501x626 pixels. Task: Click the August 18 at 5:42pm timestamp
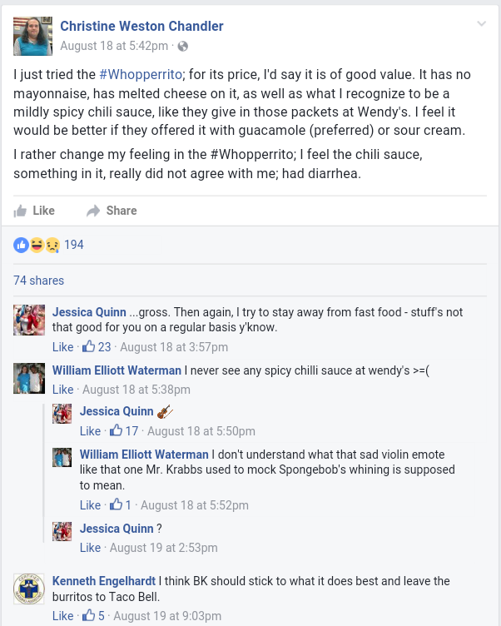[114, 46]
